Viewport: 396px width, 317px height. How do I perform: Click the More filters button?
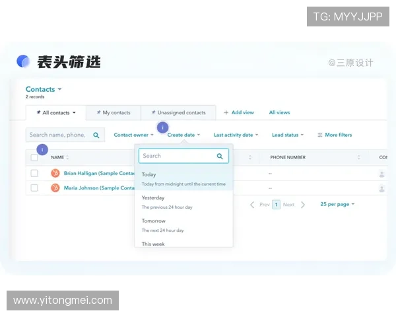pyautogui.click(x=335, y=135)
